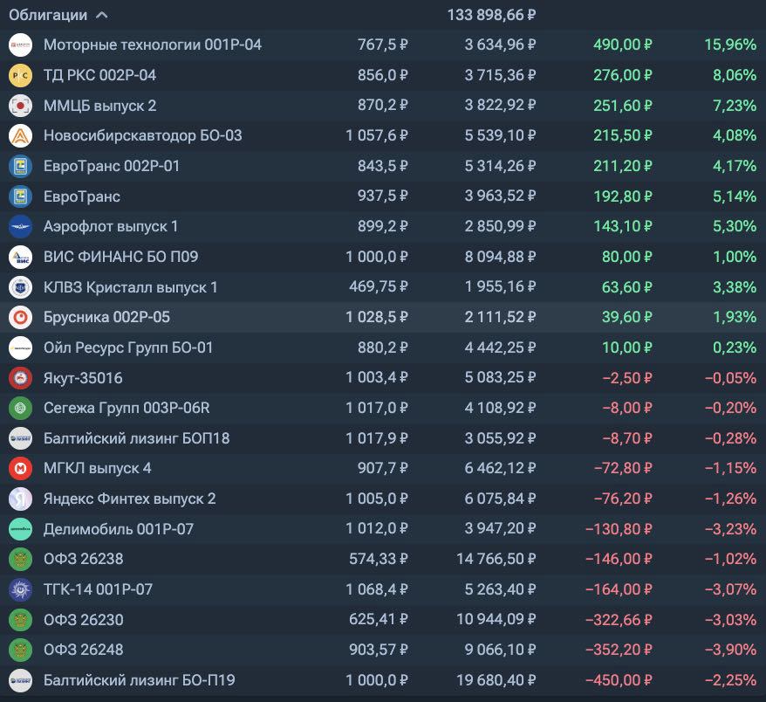
Task: Collapse the Облигации section chevron
Action: pyautogui.click(x=102, y=15)
